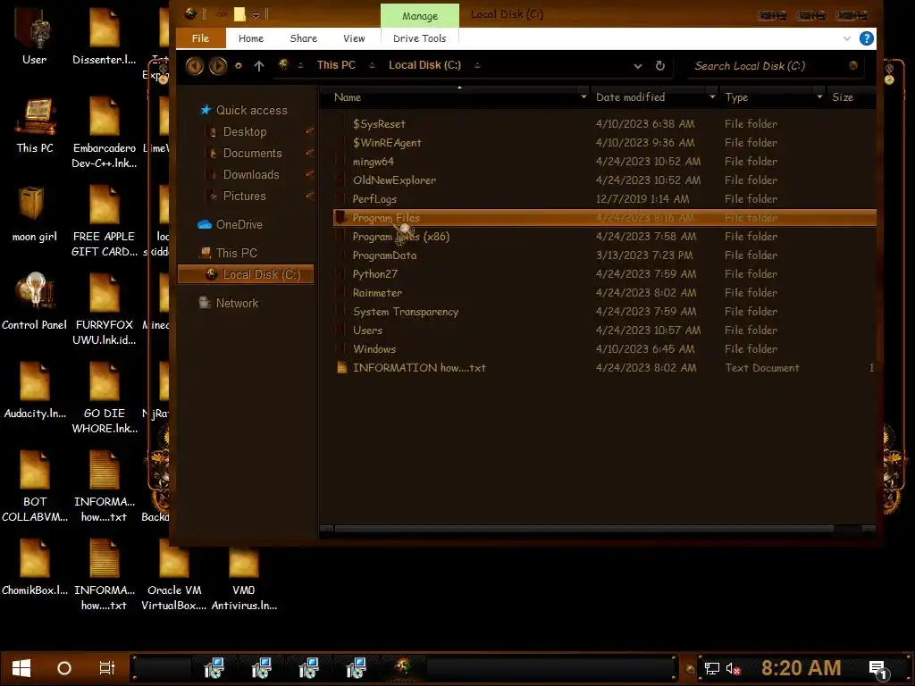Expand This PC breadcrumb arrow
Viewport: 915px width, 686px height.
[x=372, y=65]
